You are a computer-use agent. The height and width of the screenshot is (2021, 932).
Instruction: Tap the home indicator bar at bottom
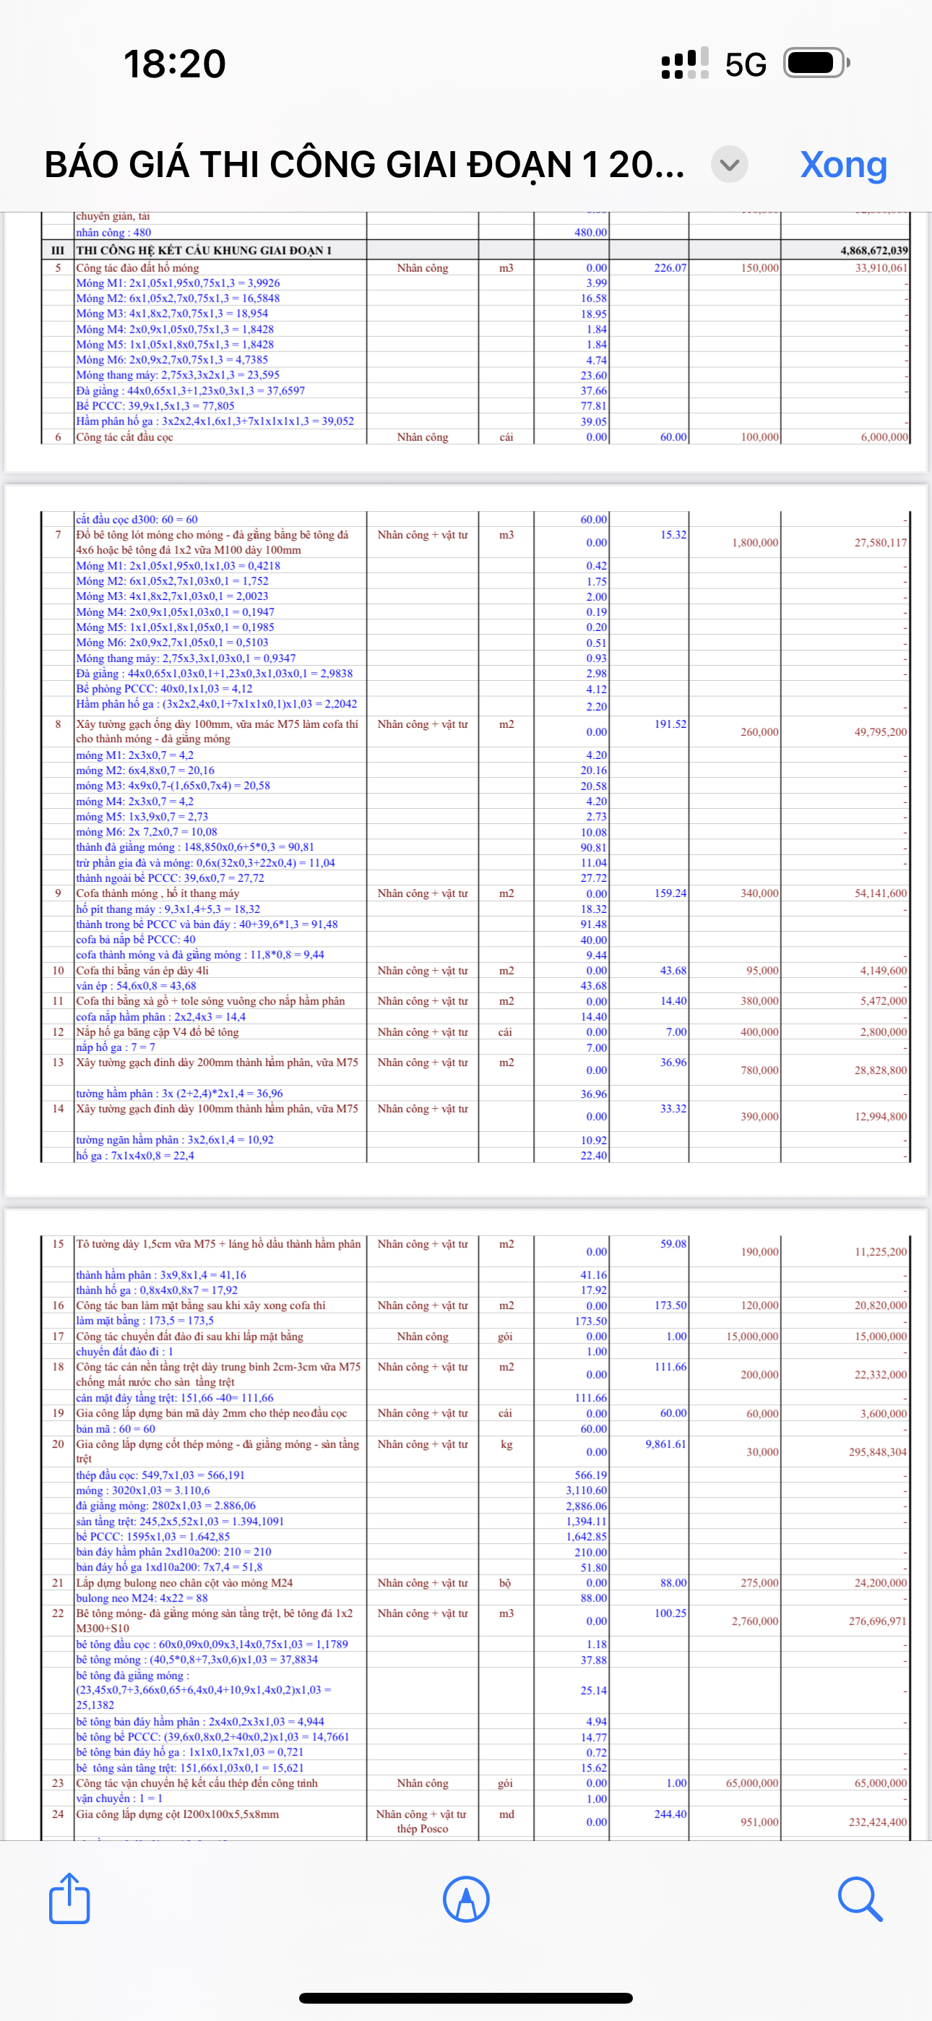point(466,1997)
